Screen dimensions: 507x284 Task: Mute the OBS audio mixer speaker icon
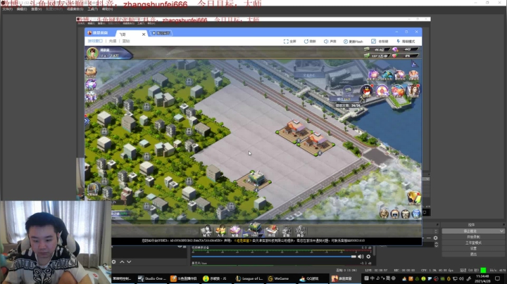coord(361,257)
